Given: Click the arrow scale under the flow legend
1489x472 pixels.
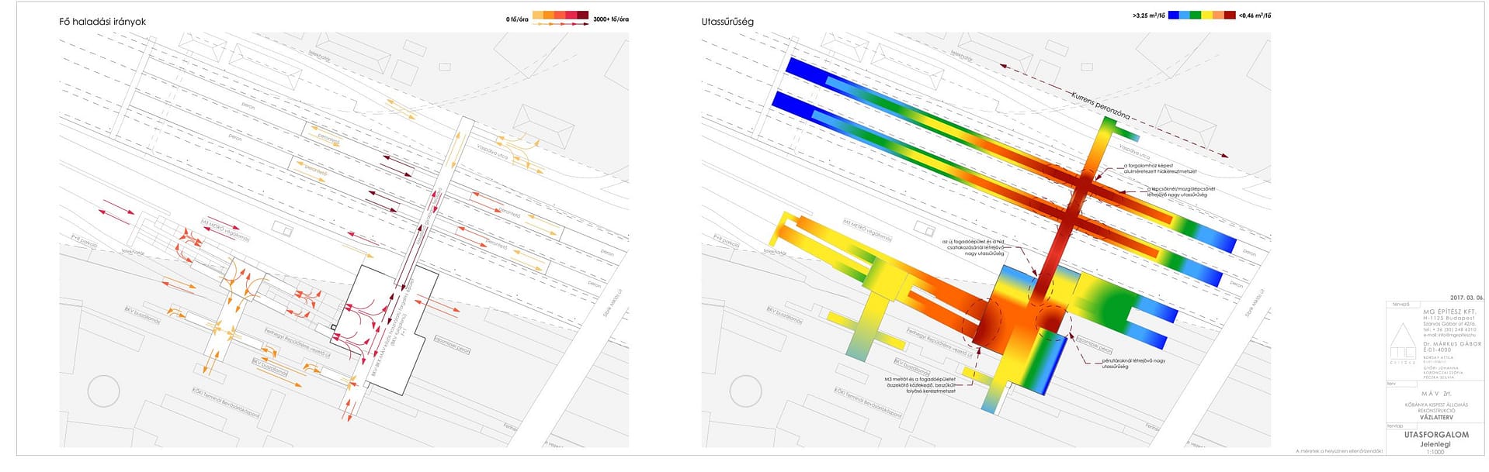Looking at the screenshot, I should 561,25.
